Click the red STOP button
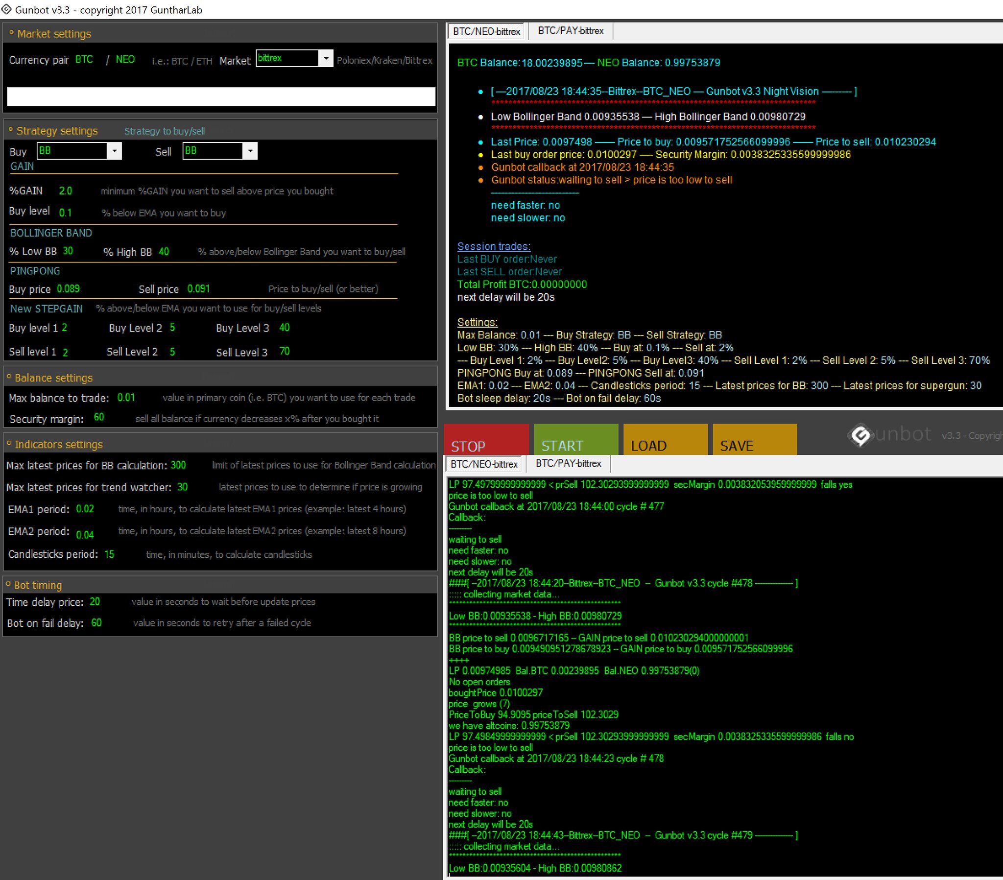The image size is (1003, 880). (486, 439)
